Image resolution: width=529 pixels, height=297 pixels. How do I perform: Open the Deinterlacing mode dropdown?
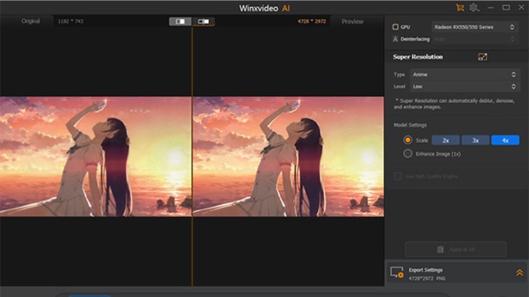(474, 39)
